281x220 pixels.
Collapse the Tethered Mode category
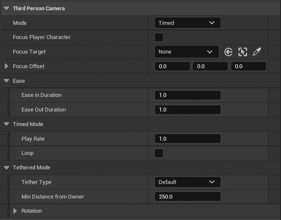coord(6,168)
